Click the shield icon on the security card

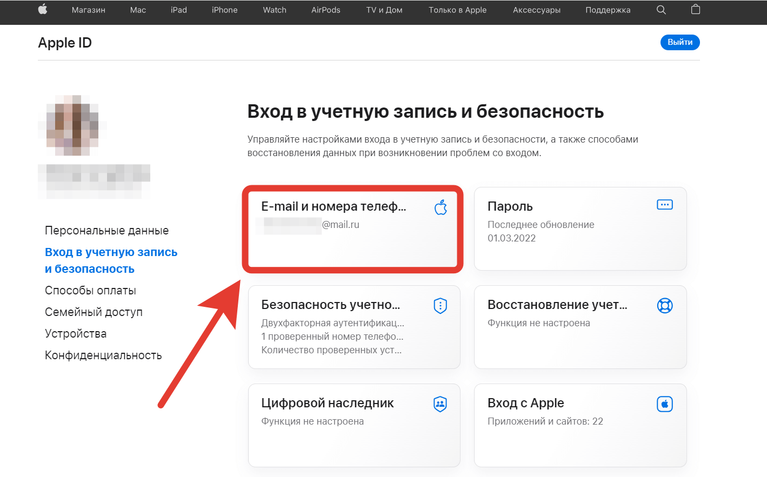tap(440, 305)
